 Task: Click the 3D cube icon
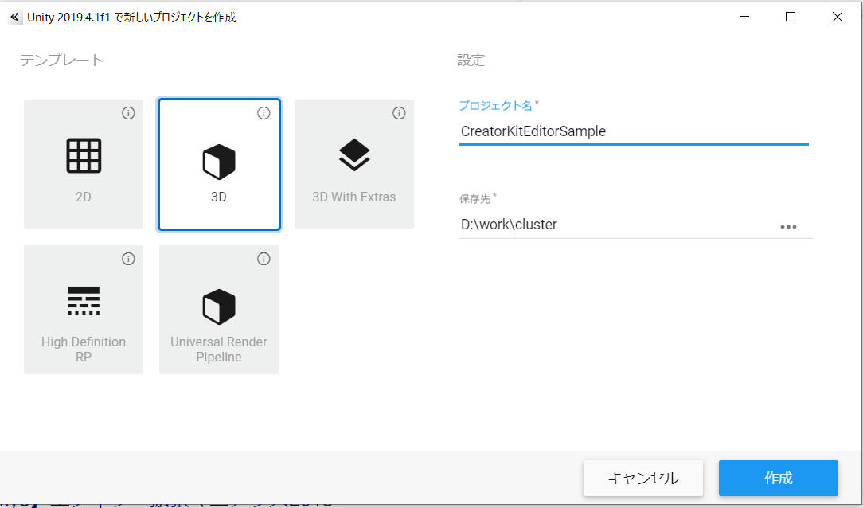coord(219,162)
